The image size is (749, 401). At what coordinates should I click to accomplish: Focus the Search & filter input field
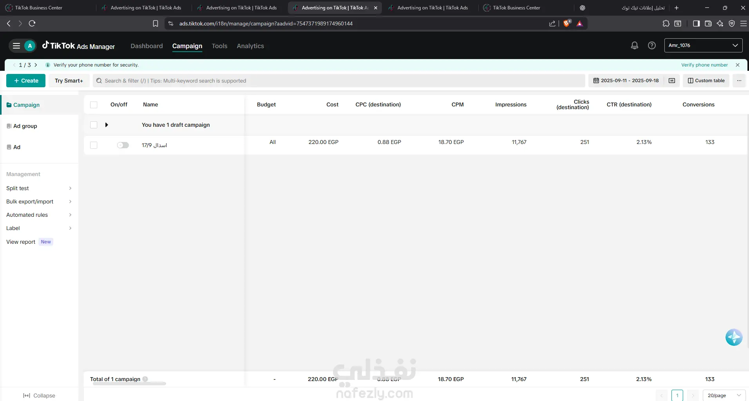[339, 81]
